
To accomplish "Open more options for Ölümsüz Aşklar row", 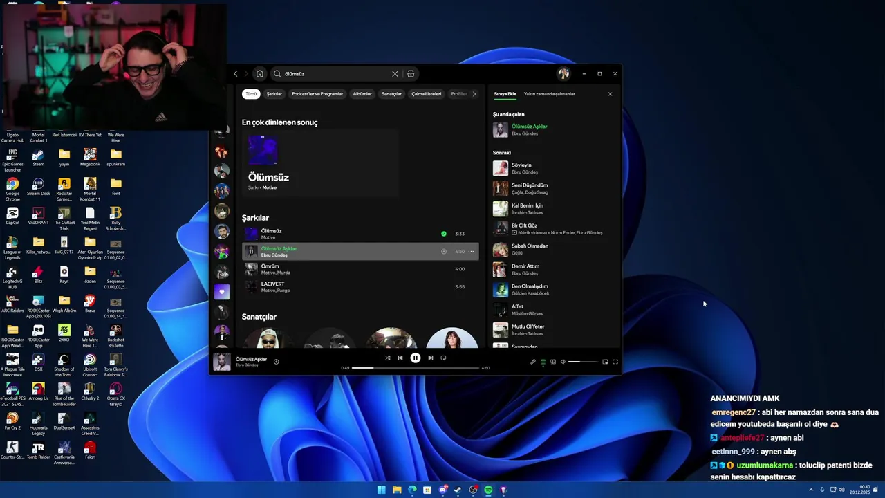I will coord(472,252).
